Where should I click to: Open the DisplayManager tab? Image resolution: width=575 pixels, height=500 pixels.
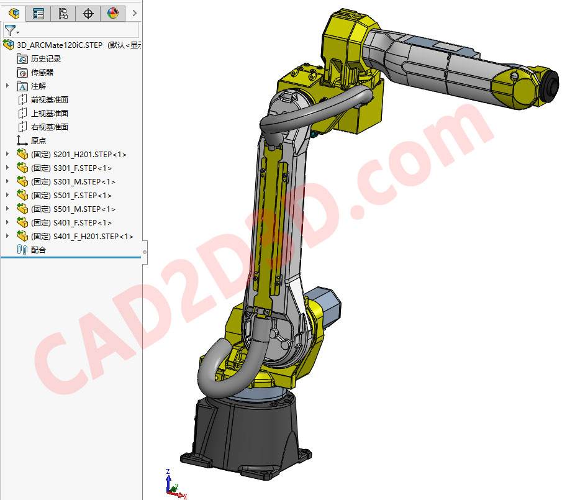(112, 13)
